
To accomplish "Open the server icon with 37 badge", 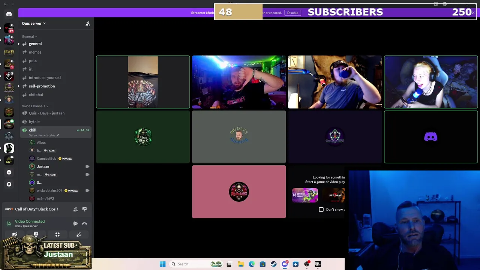I will tap(9, 28).
